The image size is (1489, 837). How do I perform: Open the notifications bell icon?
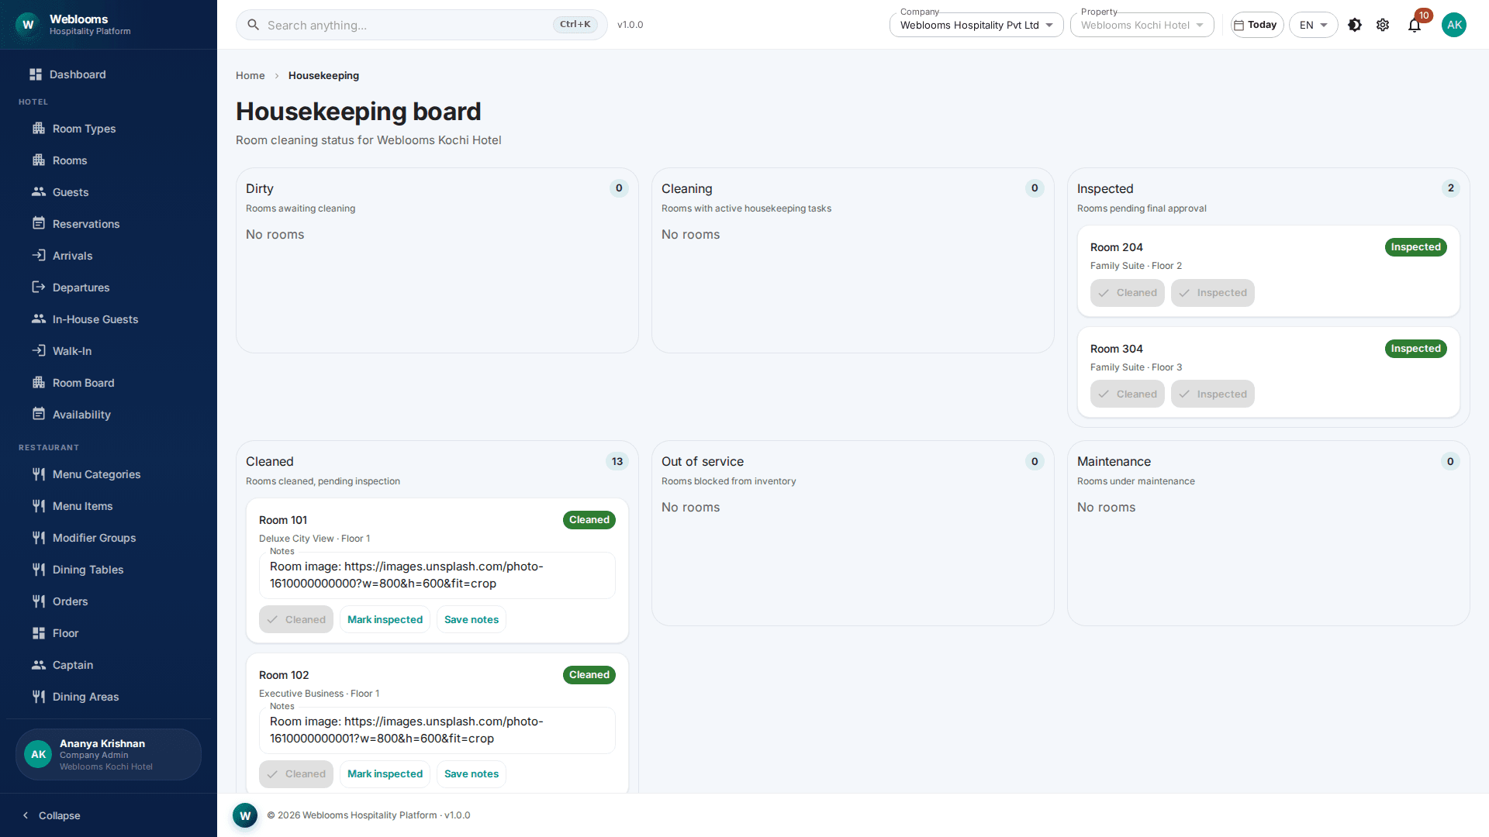tap(1415, 25)
